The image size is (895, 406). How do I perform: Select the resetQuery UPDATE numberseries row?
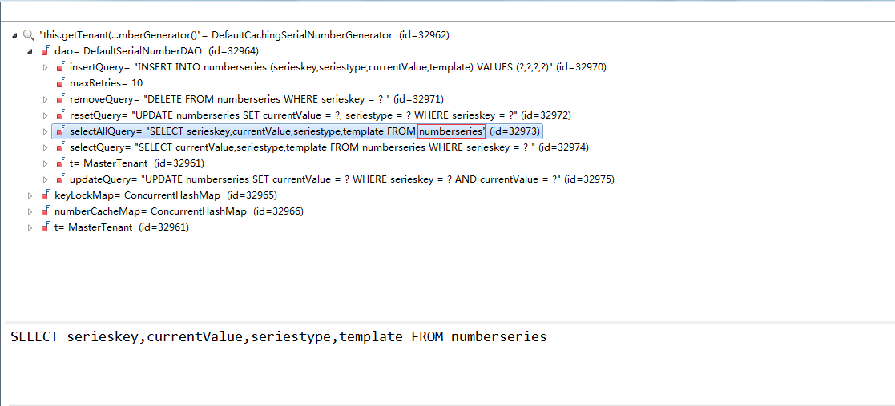click(x=321, y=115)
